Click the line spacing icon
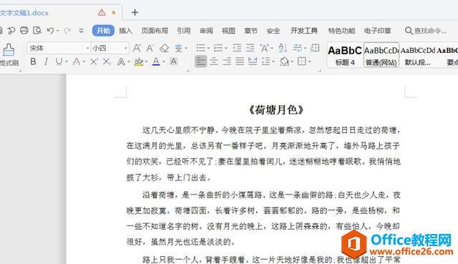The width and height of the screenshot is (458, 264). (265, 62)
